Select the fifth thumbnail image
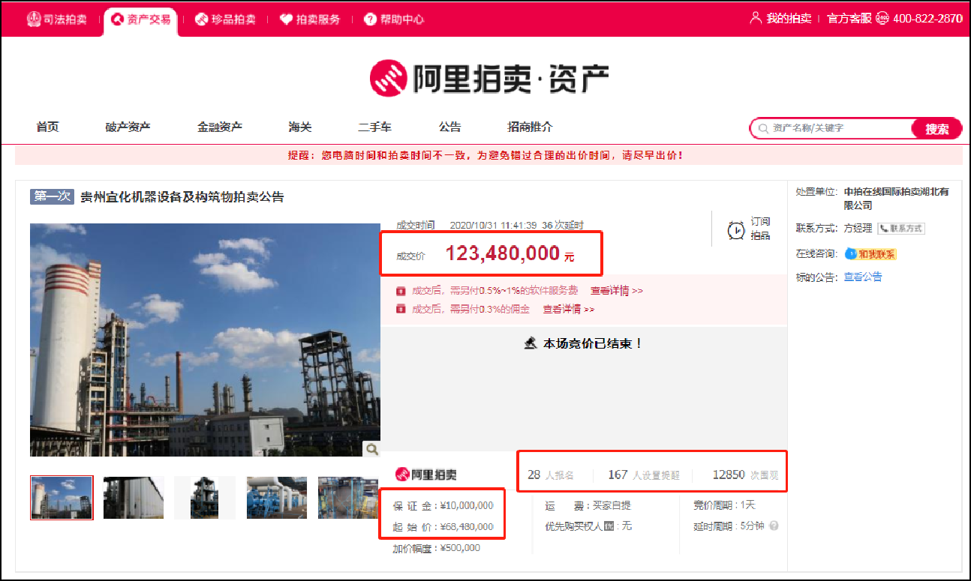971x581 pixels. 347,498
